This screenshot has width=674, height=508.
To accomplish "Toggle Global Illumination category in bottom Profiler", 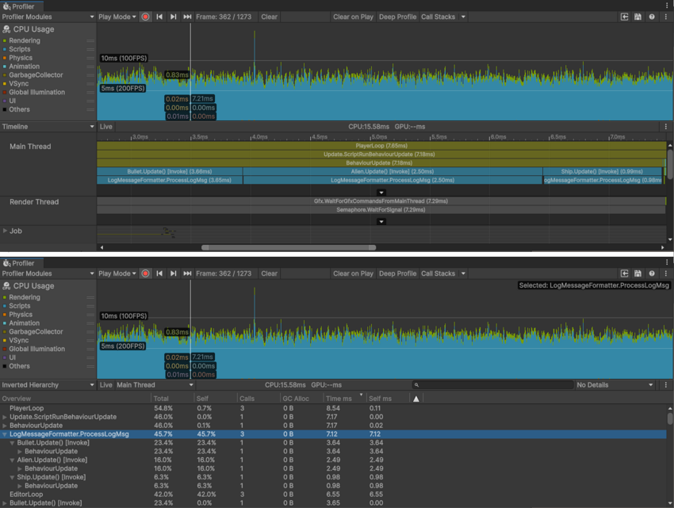I will 5,349.
